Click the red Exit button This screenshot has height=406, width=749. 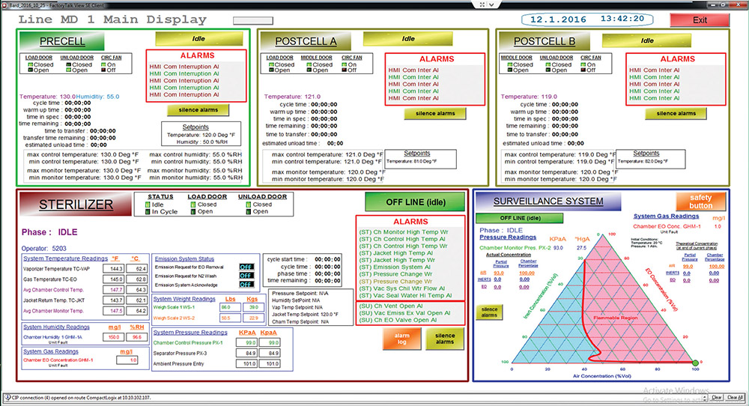pos(699,20)
